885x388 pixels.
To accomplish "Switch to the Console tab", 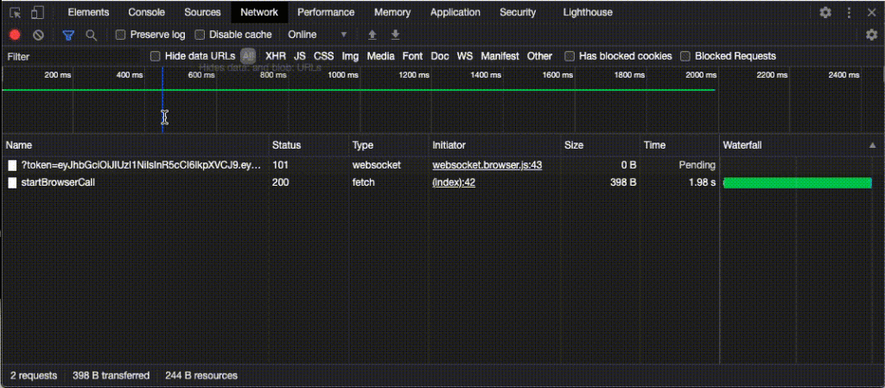I will pyautogui.click(x=147, y=12).
